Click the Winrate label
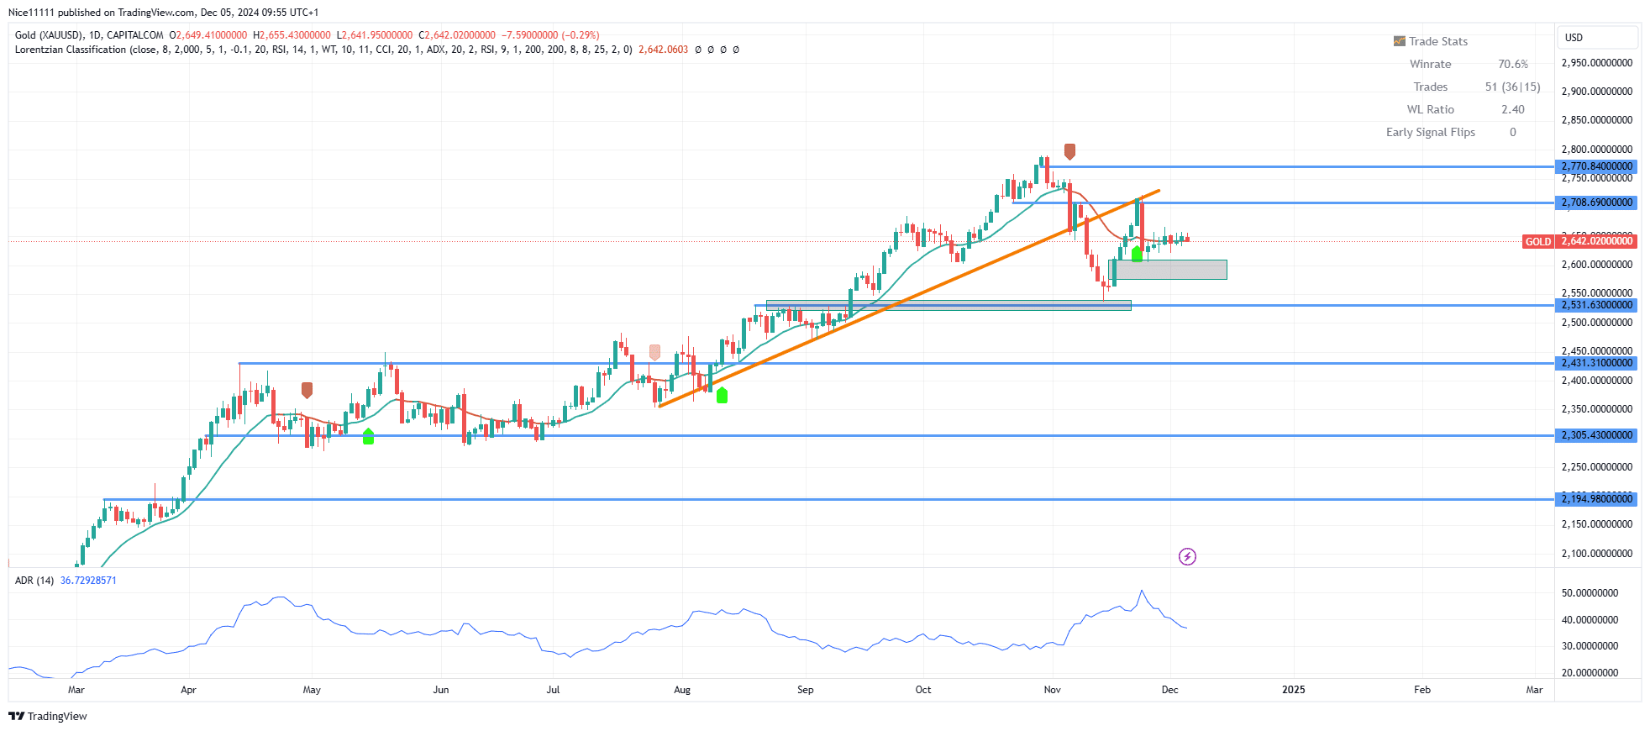The image size is (1650, 731). click(1431, 64)
